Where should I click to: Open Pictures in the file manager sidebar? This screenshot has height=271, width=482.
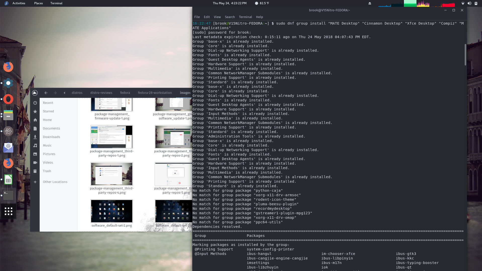pos(49,154)
